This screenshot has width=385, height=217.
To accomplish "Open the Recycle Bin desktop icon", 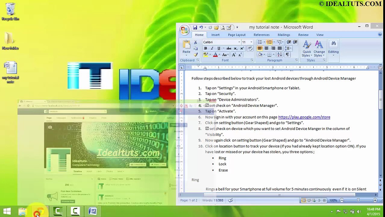I will (x=10, y=12).
